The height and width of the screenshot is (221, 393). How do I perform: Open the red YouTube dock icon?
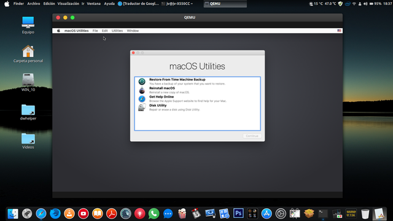coord(84,214)
